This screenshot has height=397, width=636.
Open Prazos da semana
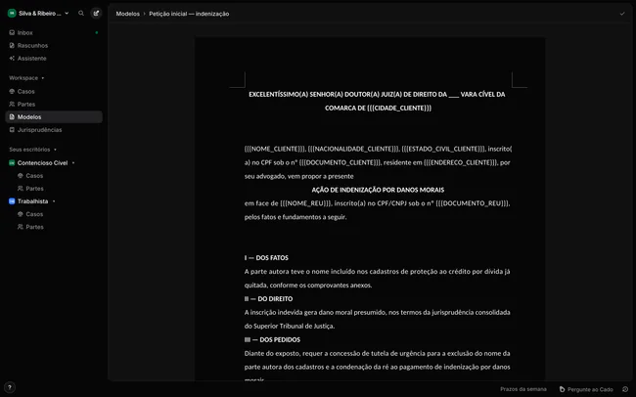(523, 389)
